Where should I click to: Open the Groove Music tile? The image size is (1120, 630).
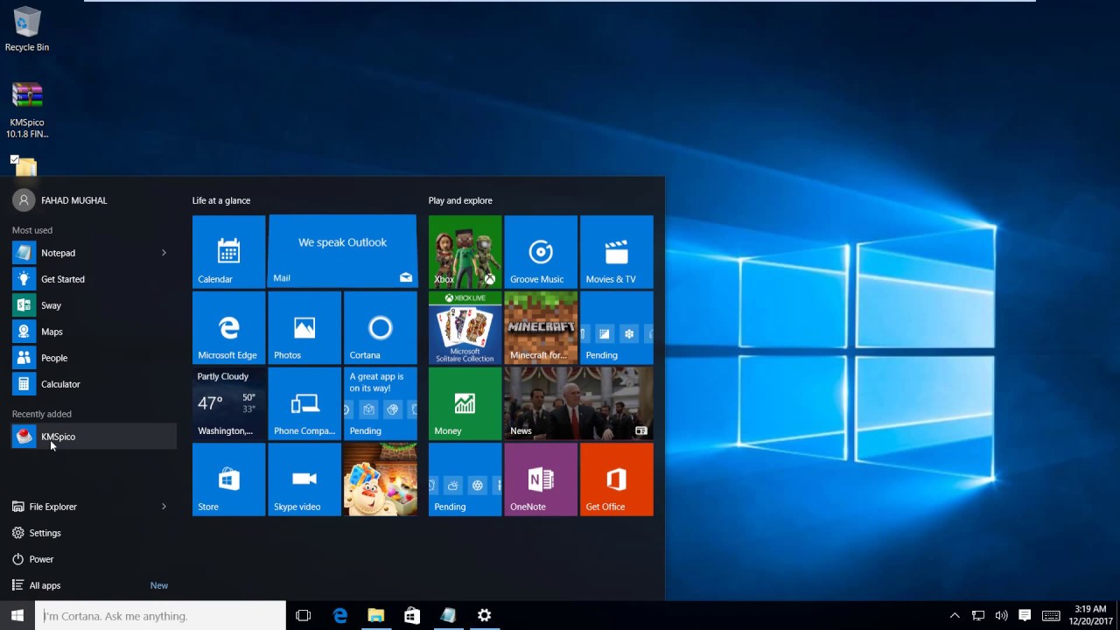[541, 251]
